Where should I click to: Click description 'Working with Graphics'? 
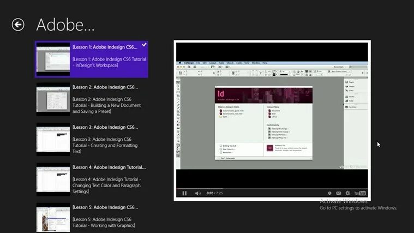coord(104,223)
